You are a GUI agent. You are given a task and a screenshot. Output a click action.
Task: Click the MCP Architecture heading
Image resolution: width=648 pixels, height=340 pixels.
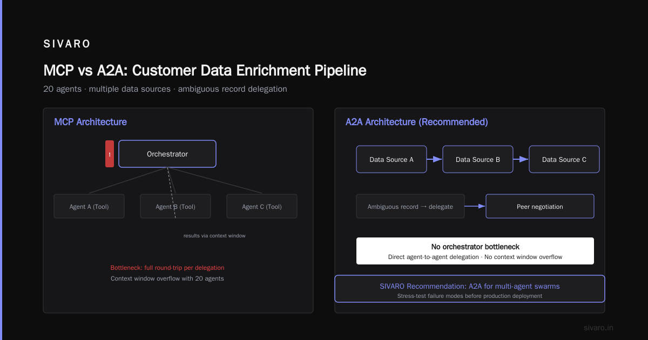pos(90,122)
